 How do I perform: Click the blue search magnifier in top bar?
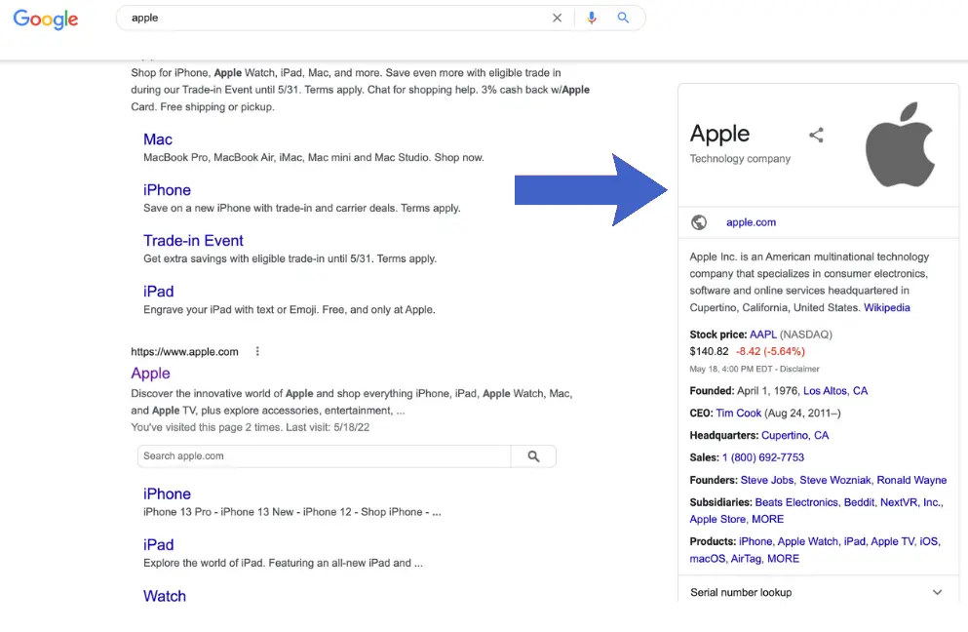tap(623, 18)
